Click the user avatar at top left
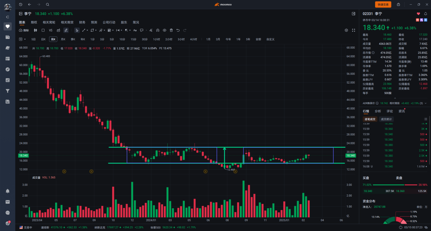The image size is (431, 231). pyautogui.click(x=8, y=7)
